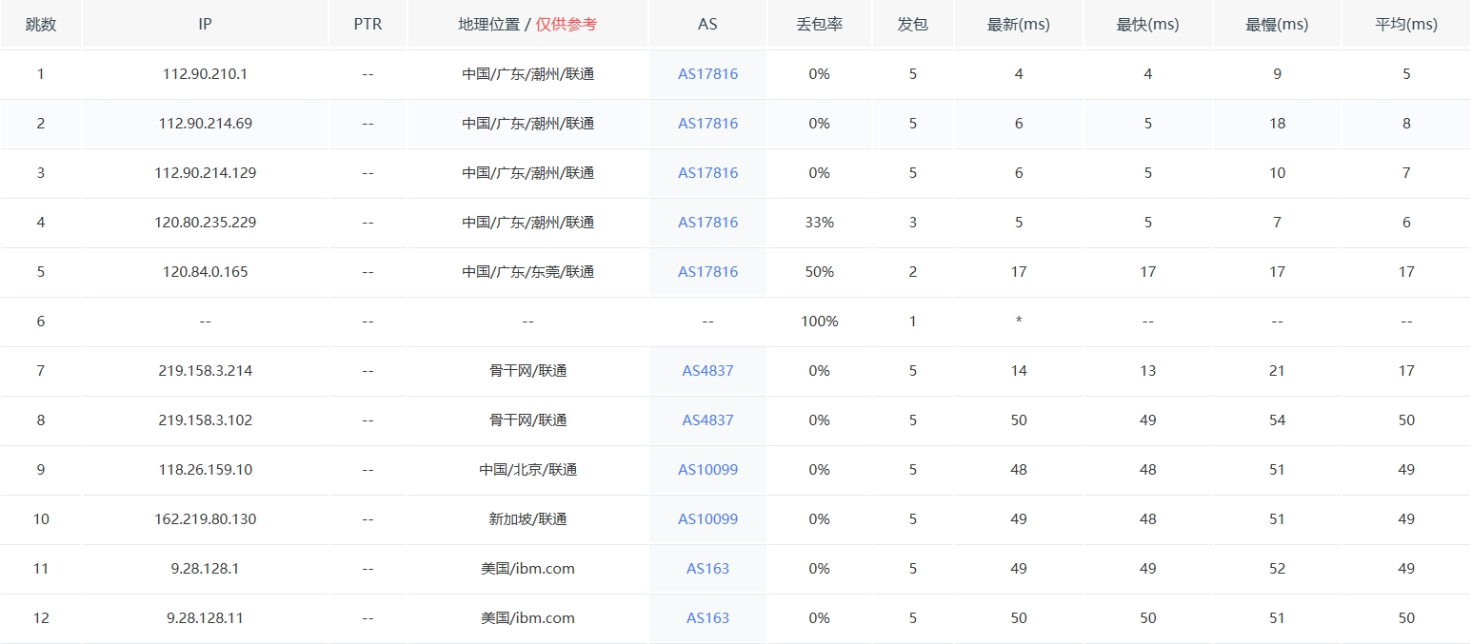
Task: Open AS17816 link in the 120.84.0.165 row
Action: coord(707,271)
